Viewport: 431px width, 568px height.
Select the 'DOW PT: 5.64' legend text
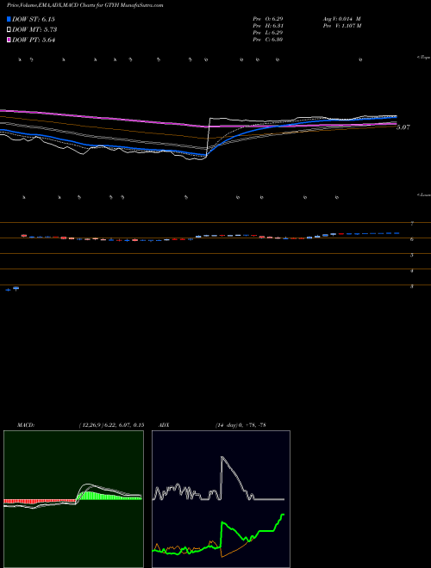click(34, 40)
